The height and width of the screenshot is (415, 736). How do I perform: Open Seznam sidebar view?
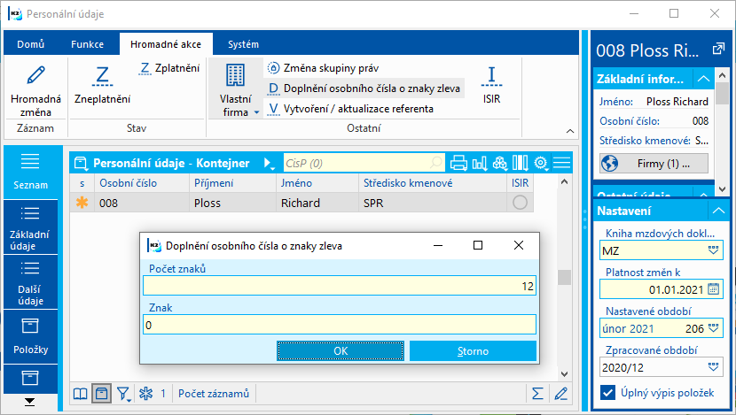30,172
